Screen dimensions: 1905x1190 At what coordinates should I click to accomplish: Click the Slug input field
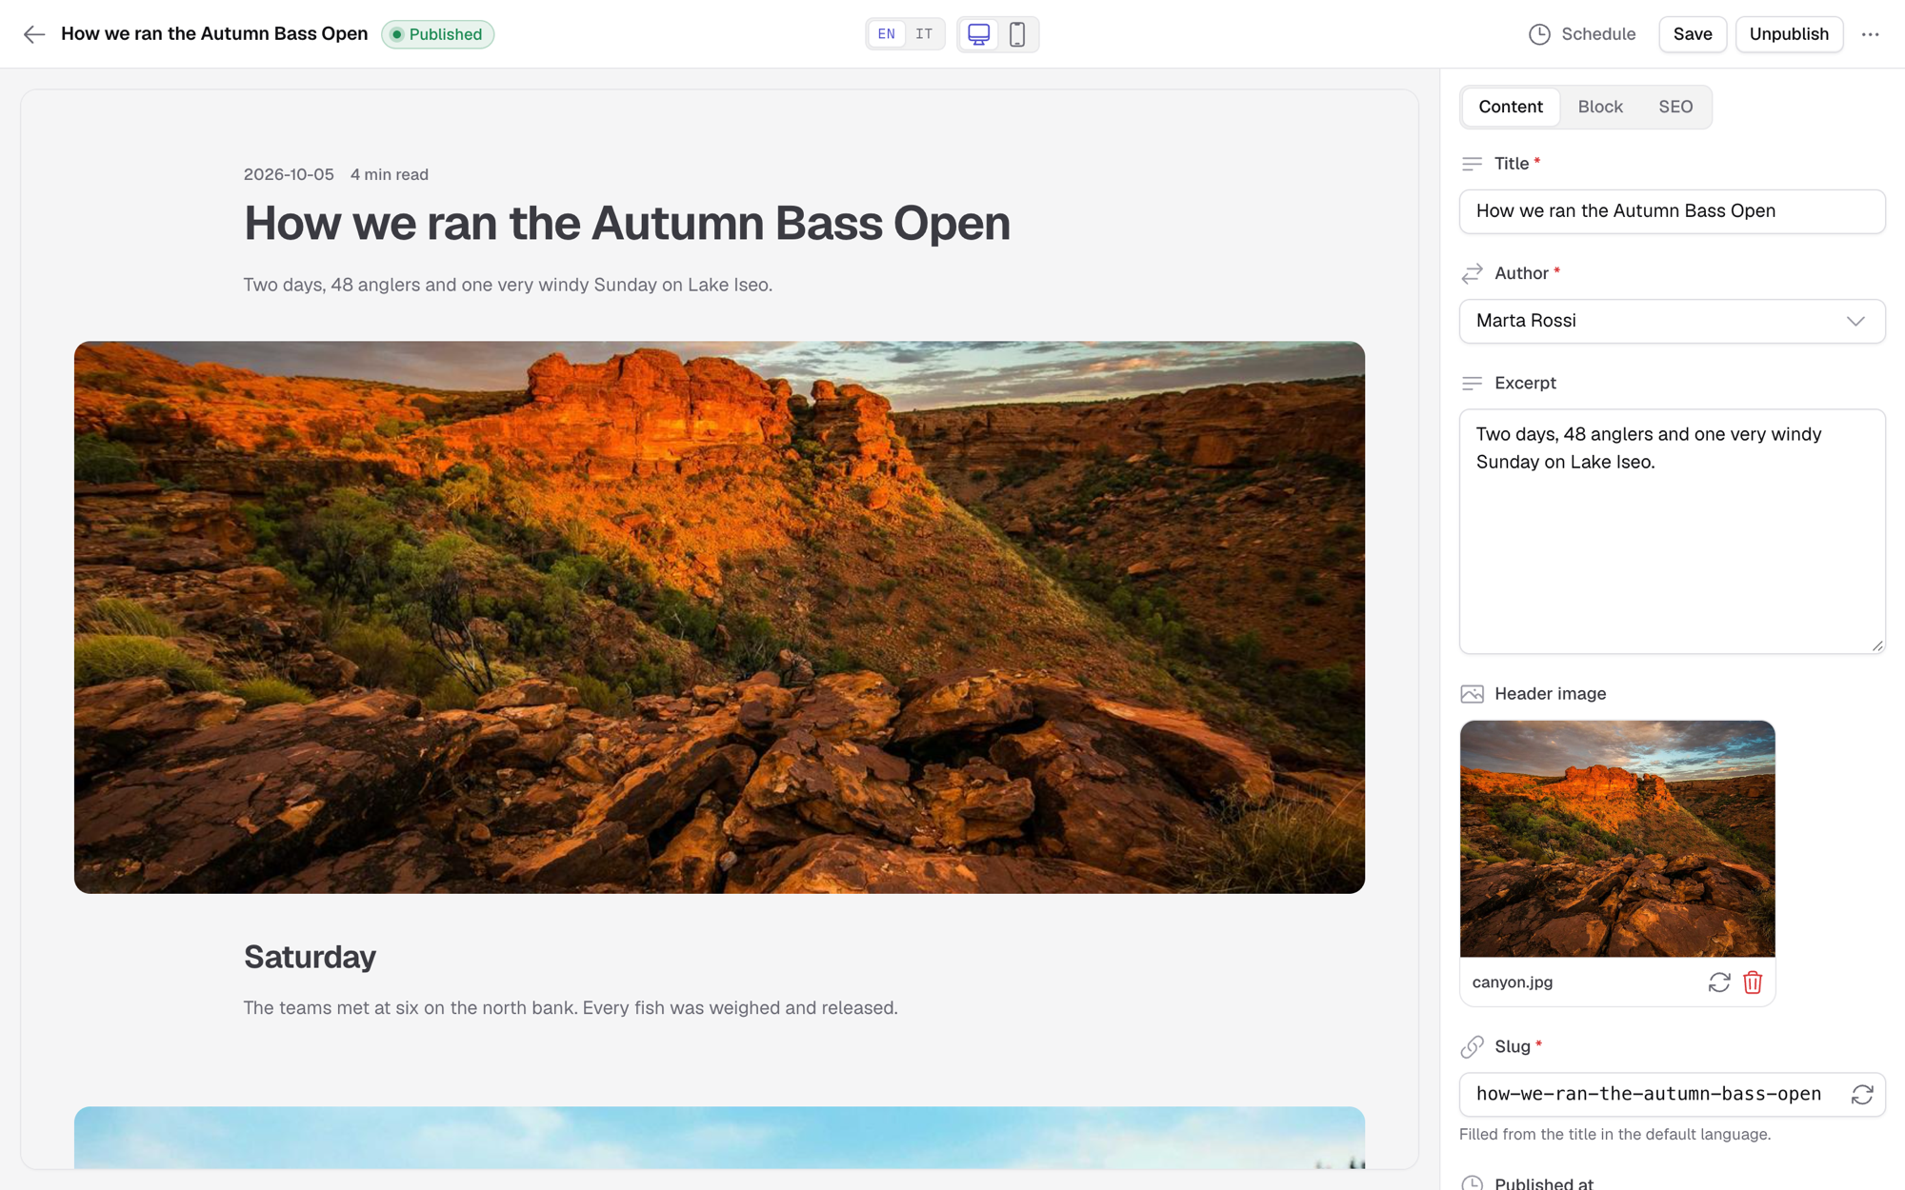click(x=1672, y=1095)
